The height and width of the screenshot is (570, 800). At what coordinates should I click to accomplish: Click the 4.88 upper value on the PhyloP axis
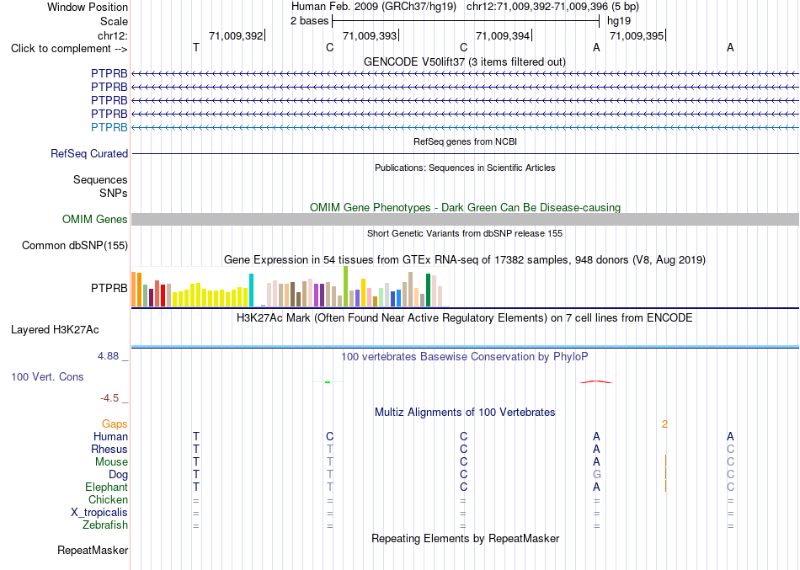point(108,356)
